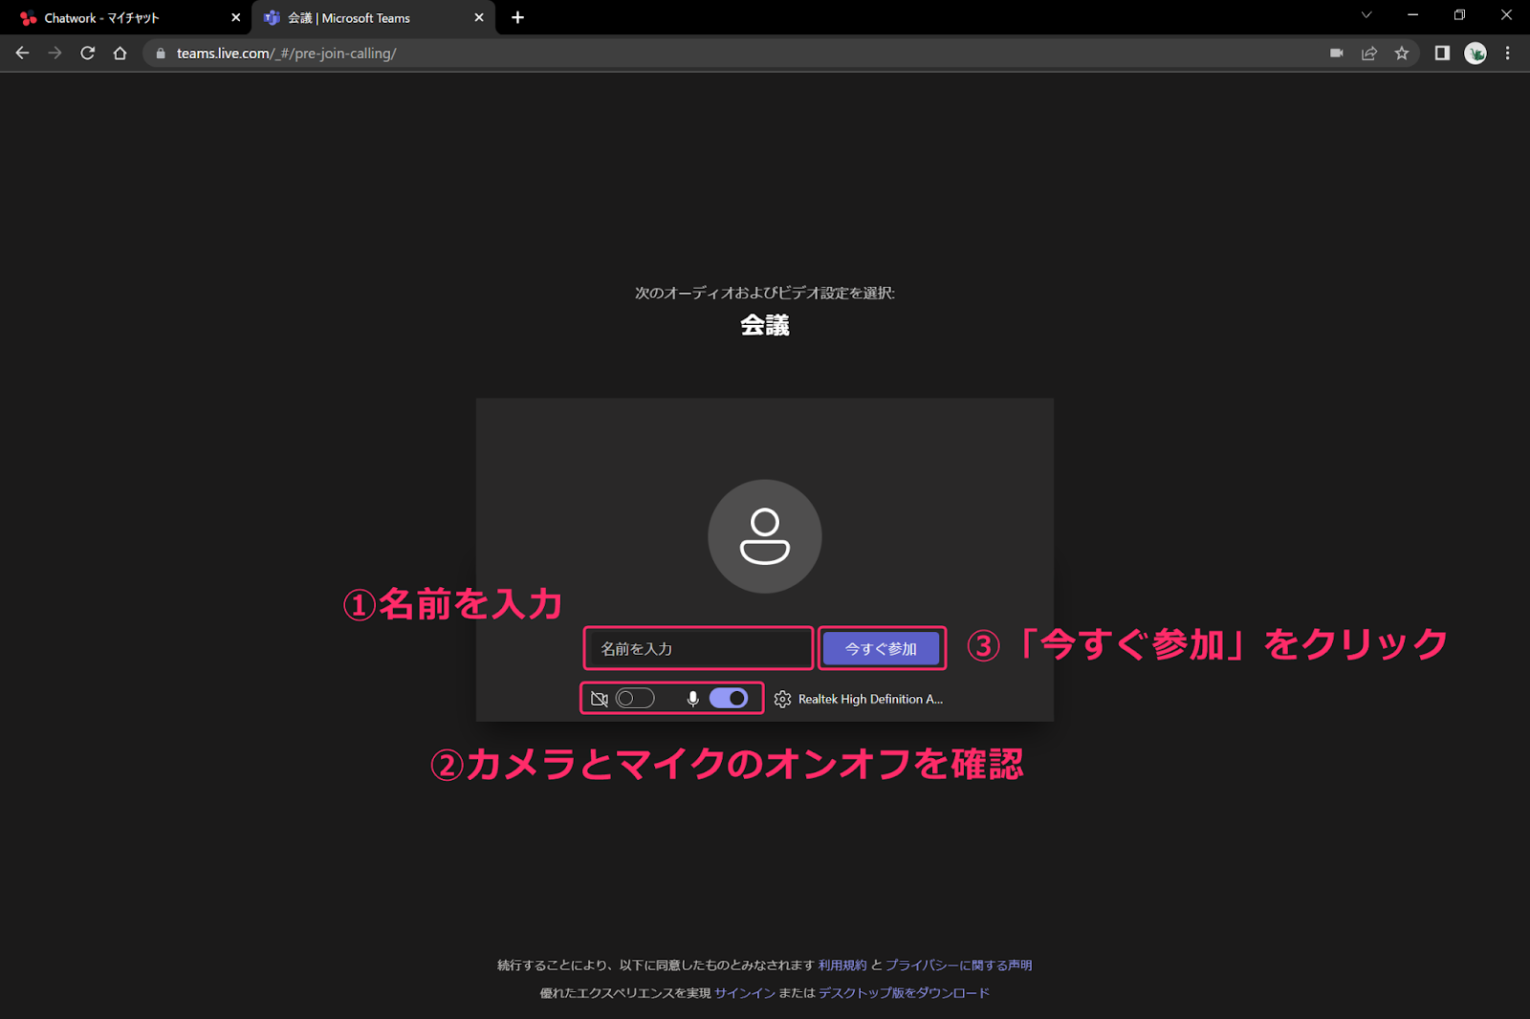Image resolution: width=1530 pixels, height=1019 pixels.
Task: Open site lock info in address bar
Action: click(x=161, y=54)
